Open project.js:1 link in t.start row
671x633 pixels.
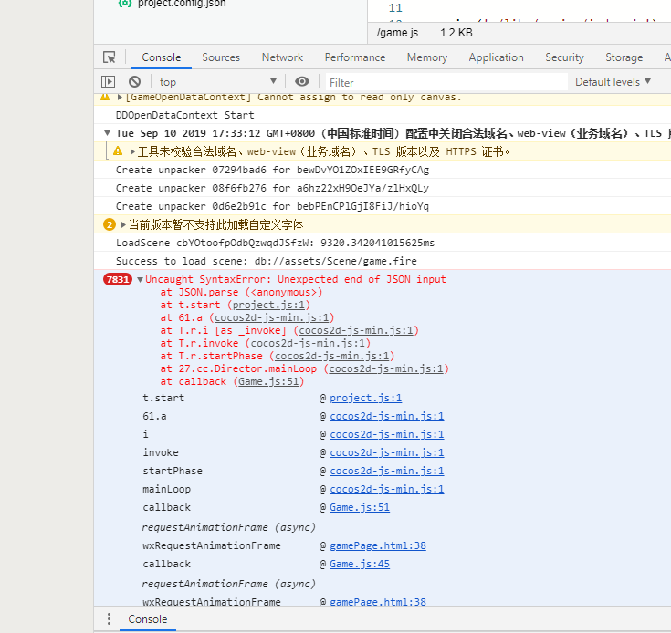pos(365,398)
